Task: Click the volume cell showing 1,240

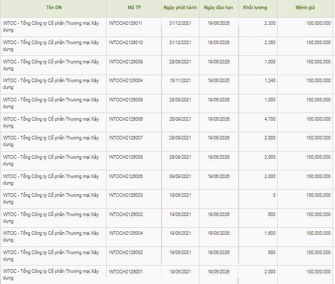Action: [270, 81]
